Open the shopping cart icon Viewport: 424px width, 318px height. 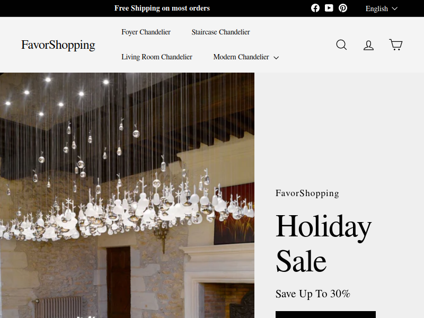395,45
